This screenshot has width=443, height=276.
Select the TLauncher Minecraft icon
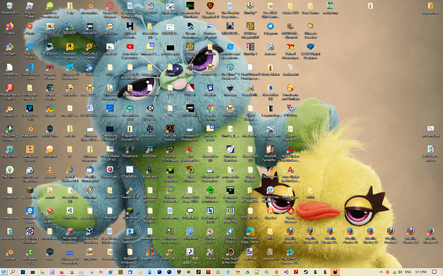[x=130, y=214]
